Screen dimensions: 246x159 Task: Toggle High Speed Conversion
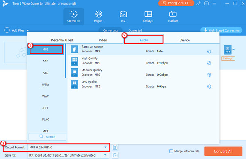coord(221,30)
